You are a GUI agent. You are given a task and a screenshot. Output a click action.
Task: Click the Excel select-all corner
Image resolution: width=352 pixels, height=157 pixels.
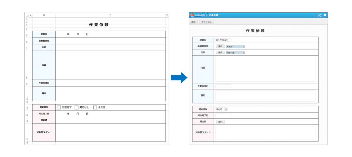(27, 15)
